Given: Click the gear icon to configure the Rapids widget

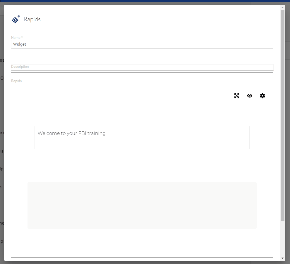Looking at the screenshot, I should tap(262, 95).
